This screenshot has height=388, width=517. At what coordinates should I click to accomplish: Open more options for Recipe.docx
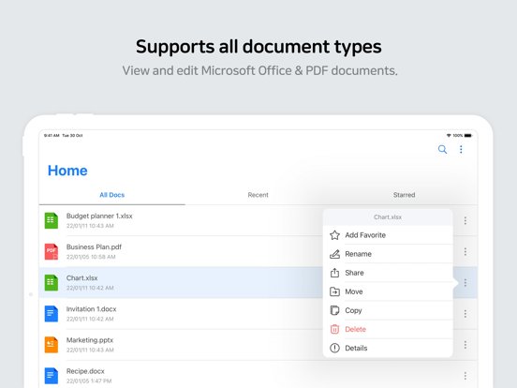pos(465,376)
